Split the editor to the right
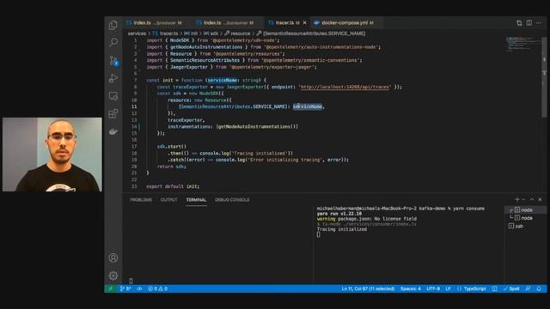550x309 pixels. pos(529,23)
